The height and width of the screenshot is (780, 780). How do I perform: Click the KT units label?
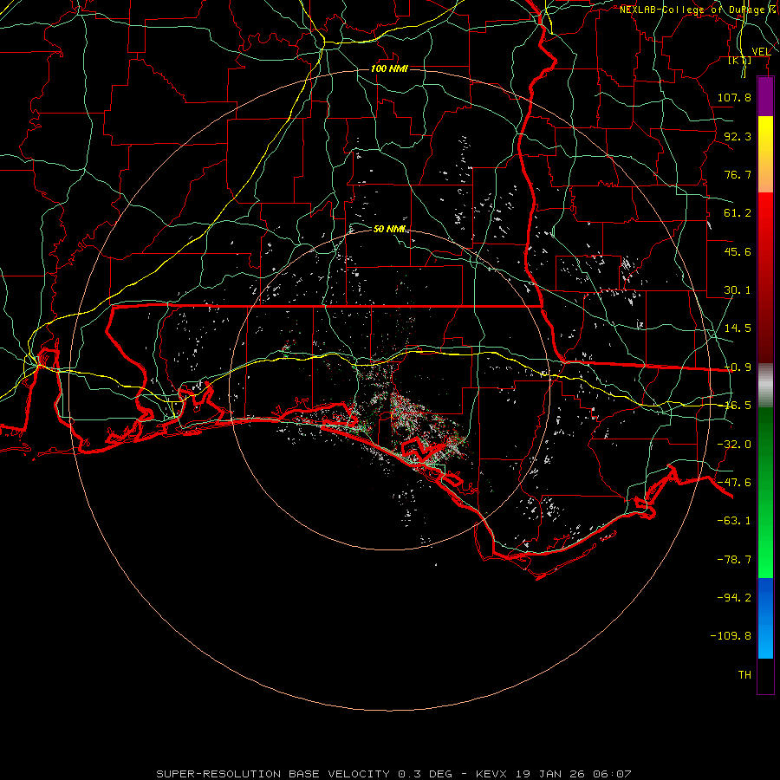pyautogui.click(x=740, y=61)
